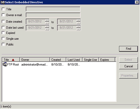
Task: Increment Date last used start date spinner
Action: (x=47, y=27)
